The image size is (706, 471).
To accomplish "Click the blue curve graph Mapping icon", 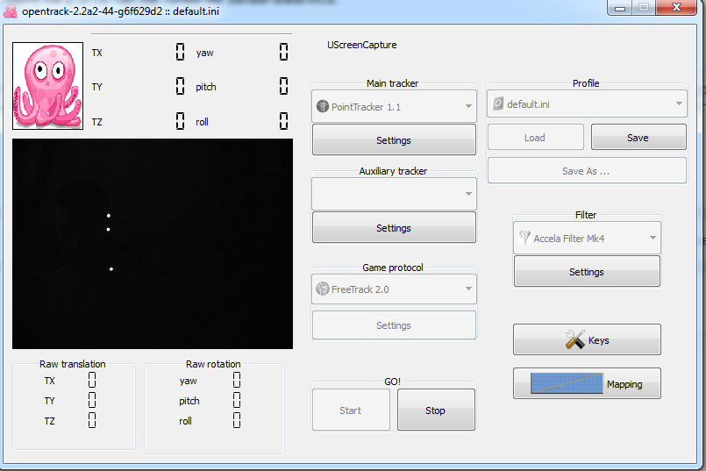I will click(567, 383).
